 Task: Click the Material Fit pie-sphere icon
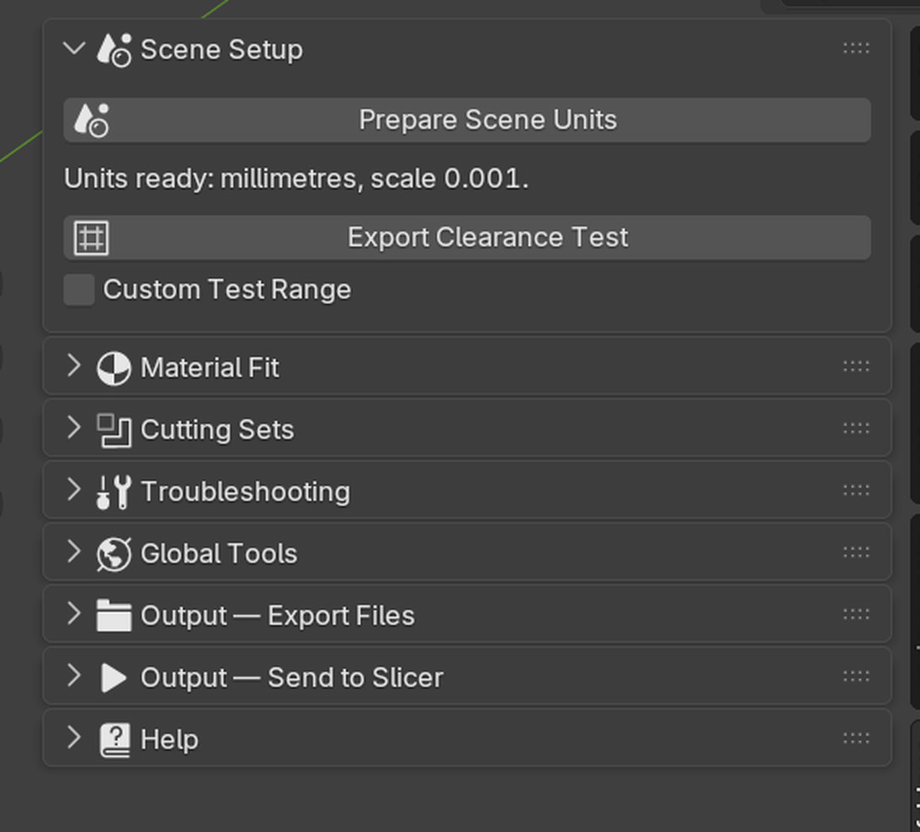pos(114,369)
